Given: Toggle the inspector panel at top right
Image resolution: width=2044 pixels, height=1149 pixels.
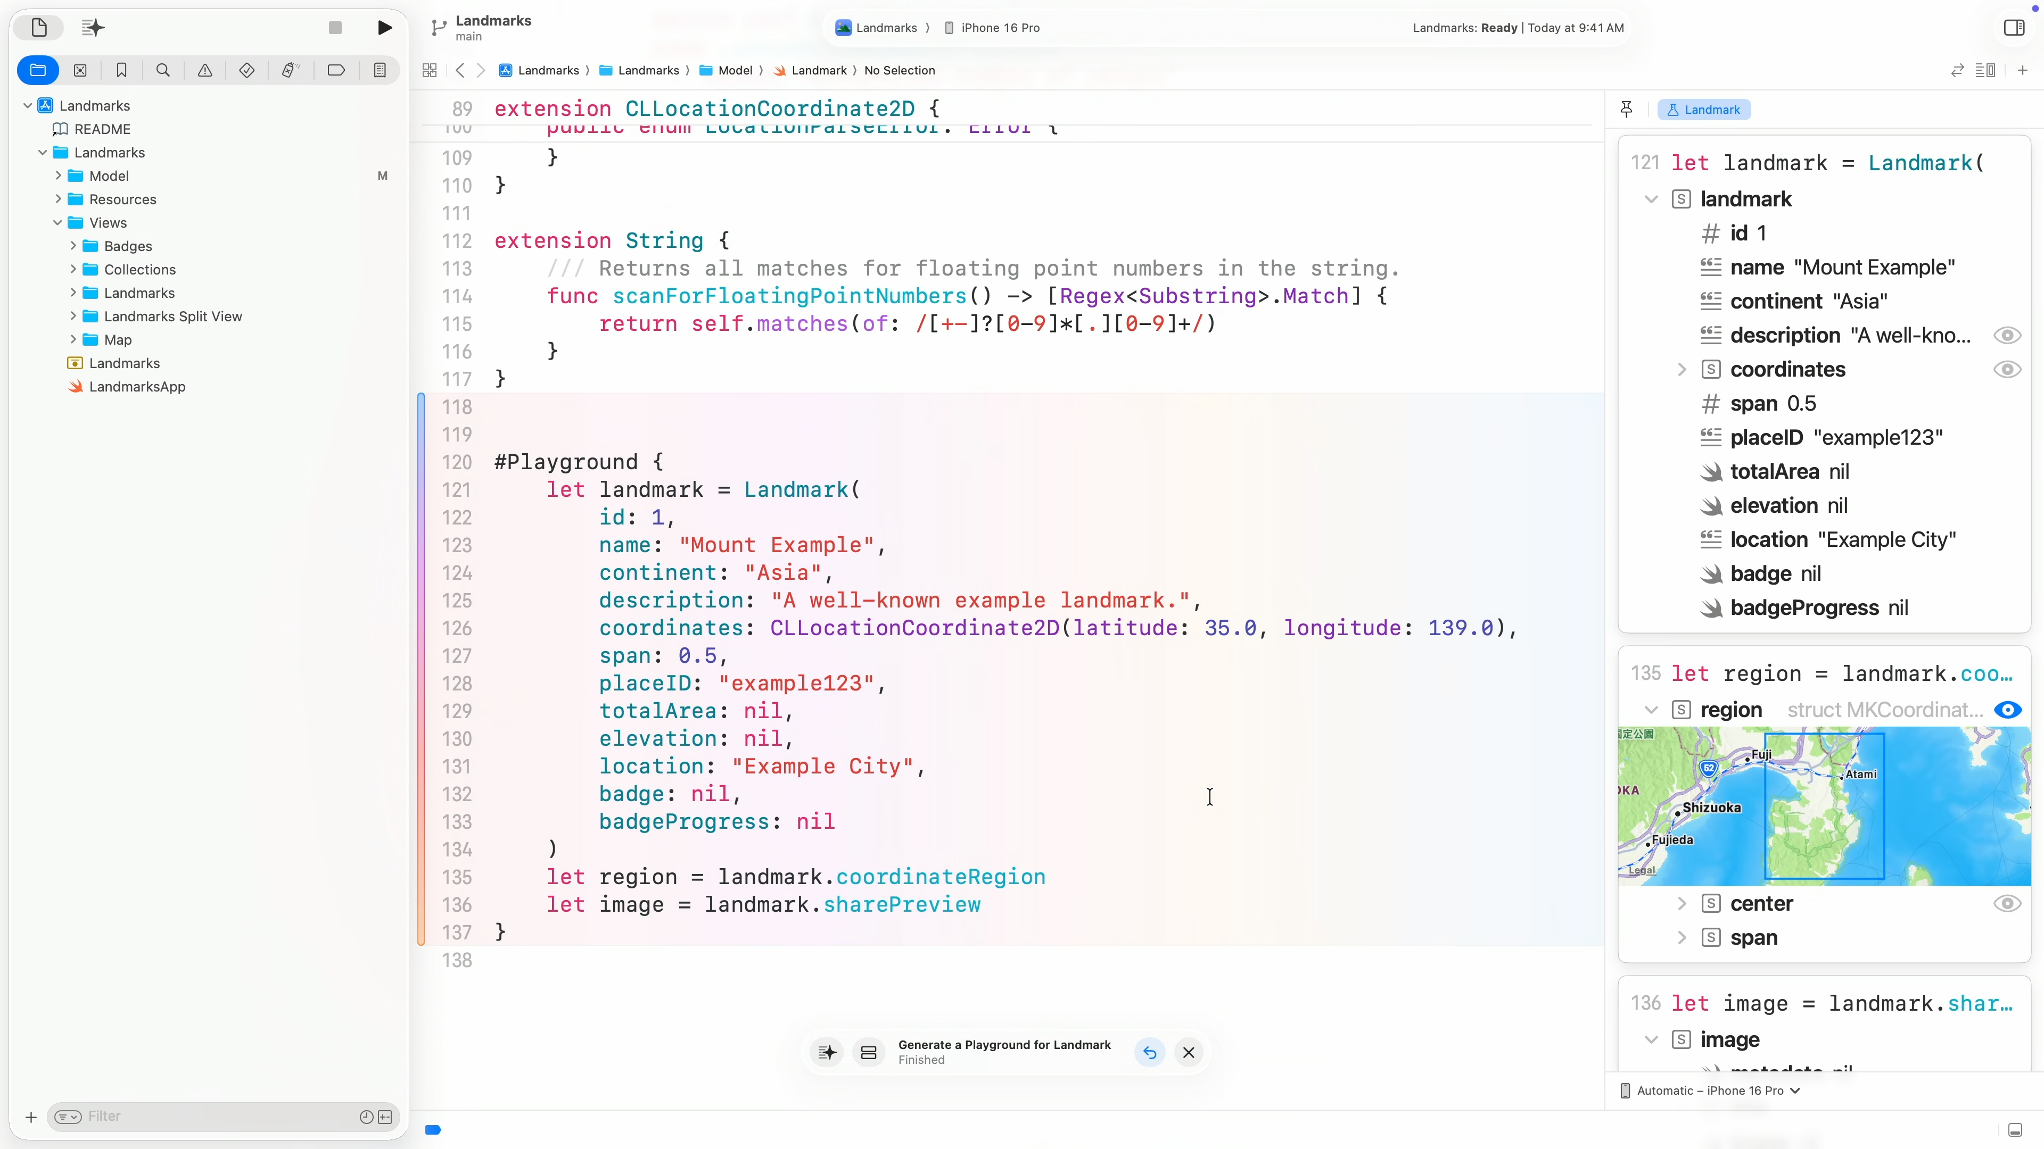Looking at the screenshot, I should (x=2014, y=28).
